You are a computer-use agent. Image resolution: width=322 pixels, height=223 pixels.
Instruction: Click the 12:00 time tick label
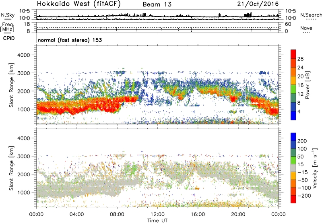pyautogui.click(x=157, y=215)
